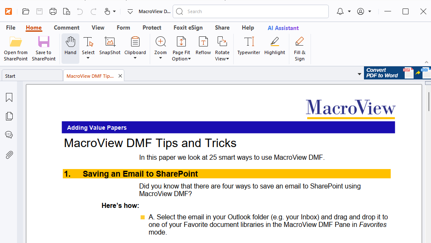Click Open from SharePoint

click(x=16, y=49)
